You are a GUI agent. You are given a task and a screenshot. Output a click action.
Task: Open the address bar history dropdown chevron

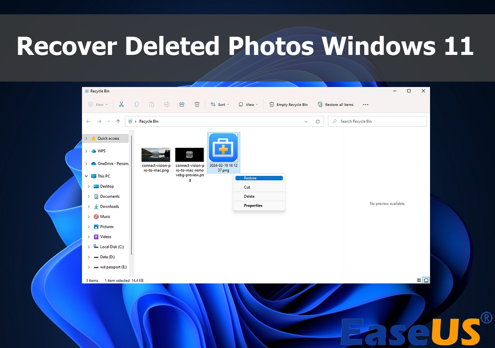(306, 121)
